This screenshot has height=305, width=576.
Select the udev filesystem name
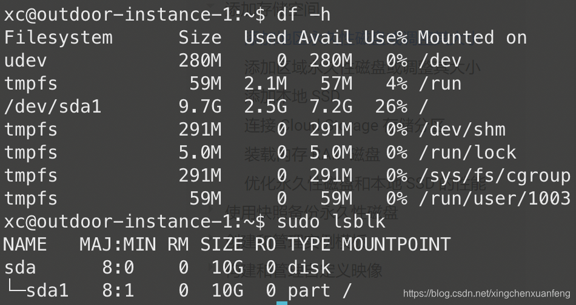(25, 61)
